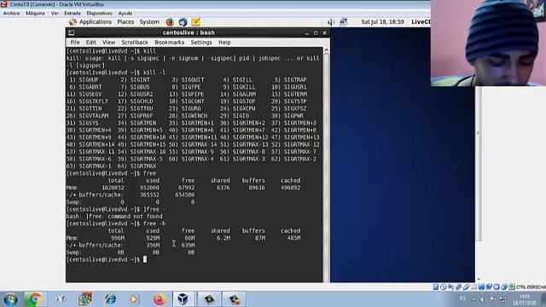Launch Firefox from the GNOME panel
Image resolution: width=546 pixels, height=307 pixels.
click(x=170, y=22)
